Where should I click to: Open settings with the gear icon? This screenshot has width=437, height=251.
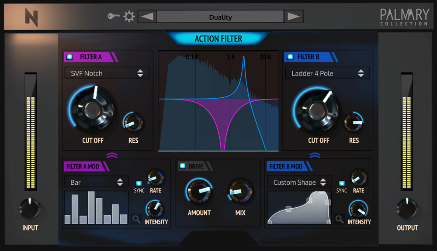(128, 17)
